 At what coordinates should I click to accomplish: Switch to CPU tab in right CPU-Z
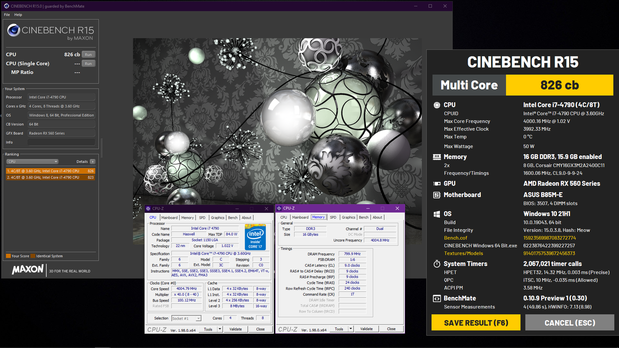[x=284, y=217]
